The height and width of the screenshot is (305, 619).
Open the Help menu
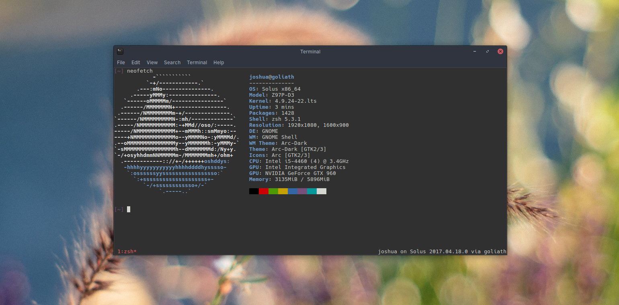(x=219, y=63)
